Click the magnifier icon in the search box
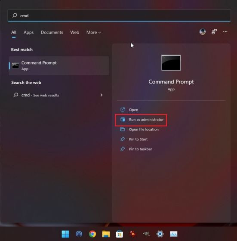This screenshot has height=241, width=237. [15, 15]
